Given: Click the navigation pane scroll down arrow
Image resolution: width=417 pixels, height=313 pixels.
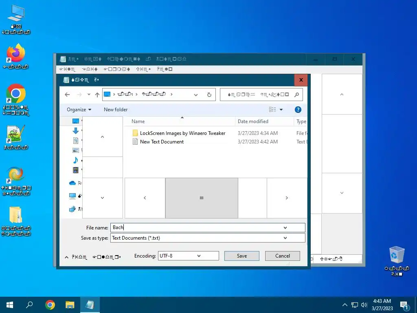Looking at the screenshot, I should coord(102,198).
